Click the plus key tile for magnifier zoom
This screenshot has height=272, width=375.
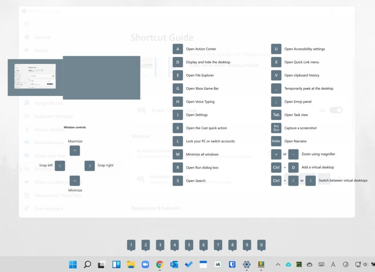coord(276,154)
